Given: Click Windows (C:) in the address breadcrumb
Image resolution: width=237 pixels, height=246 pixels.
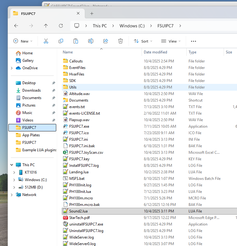Looking at the screenshot, I should coord(132,26).
